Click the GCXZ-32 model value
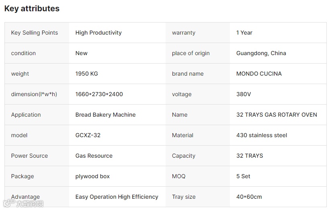 tap(88, 135)
